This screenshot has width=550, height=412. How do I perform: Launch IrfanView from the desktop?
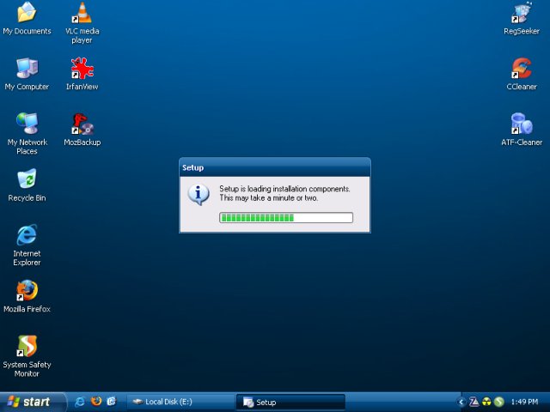click(x=82, y=69)
